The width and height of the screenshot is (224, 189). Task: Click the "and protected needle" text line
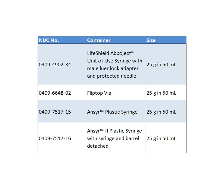[x=112, y=76]
